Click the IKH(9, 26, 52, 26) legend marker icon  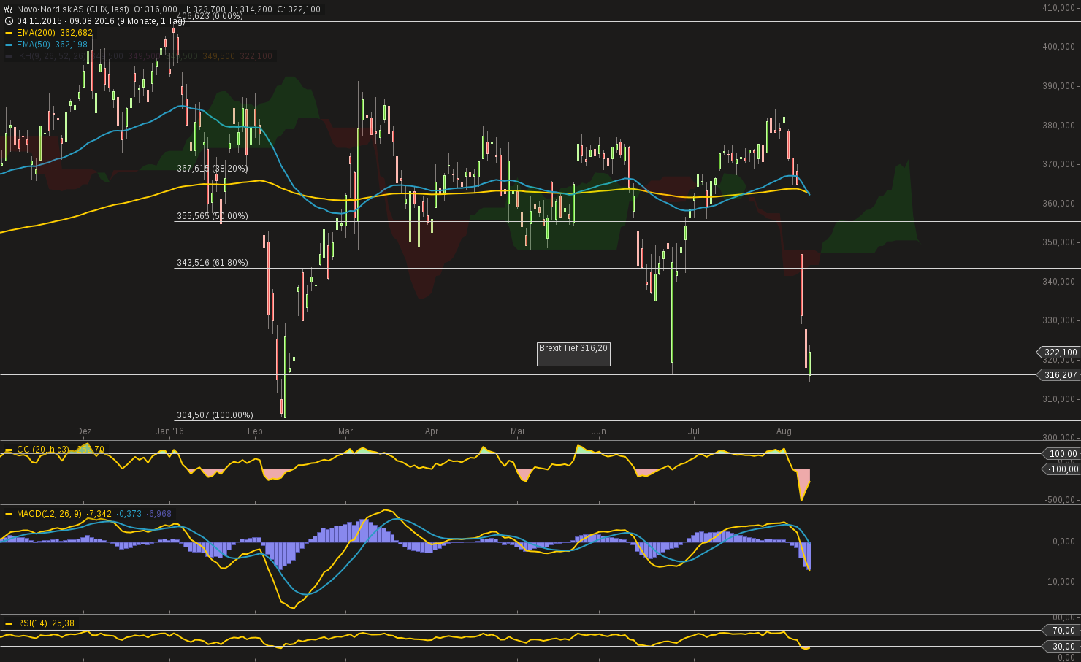(8, 55)
